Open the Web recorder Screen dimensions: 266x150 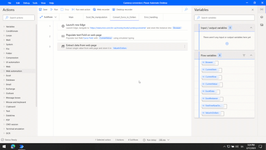[101, 10]
